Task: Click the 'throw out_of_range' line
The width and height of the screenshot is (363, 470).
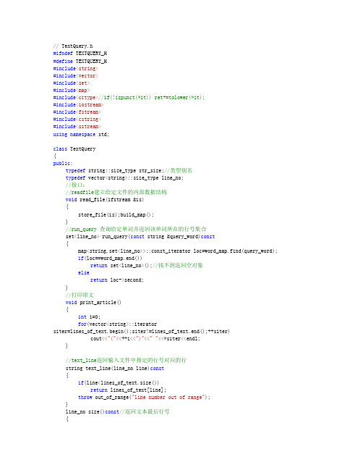Action: pos(144,397)
